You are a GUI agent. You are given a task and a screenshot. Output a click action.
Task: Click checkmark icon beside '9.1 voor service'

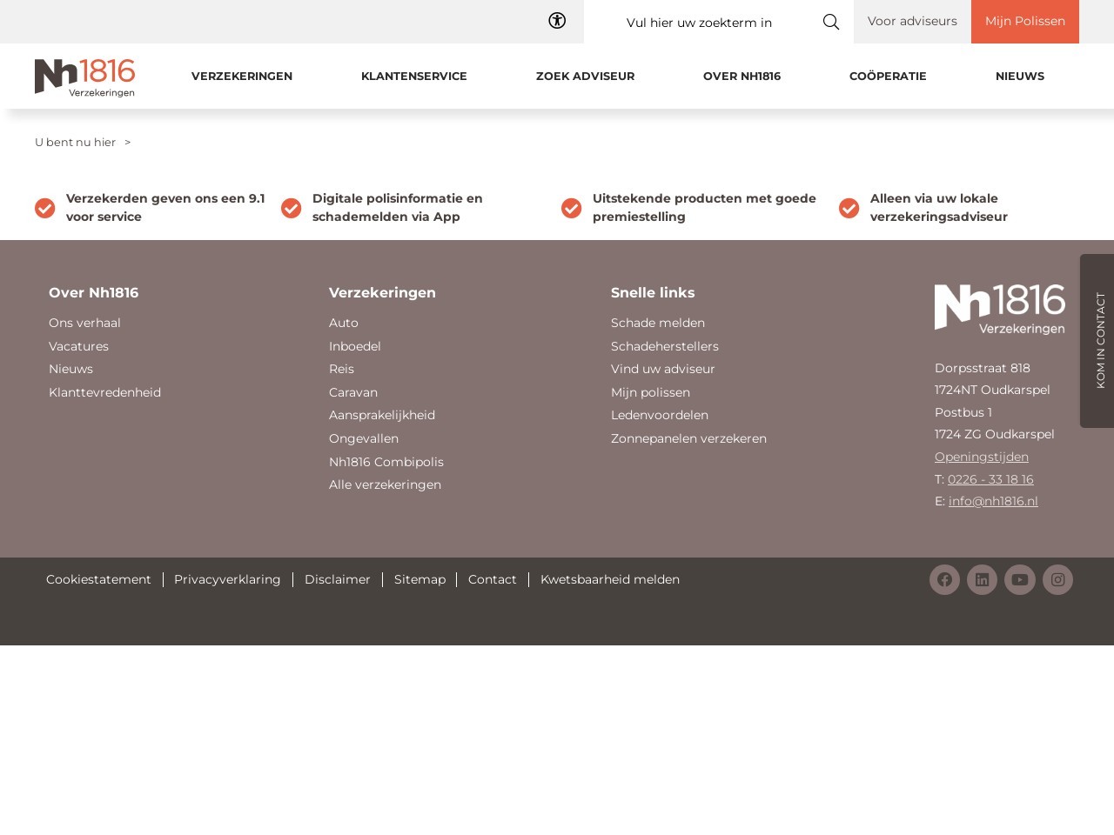pyautogui.click(x=44, y=209)
